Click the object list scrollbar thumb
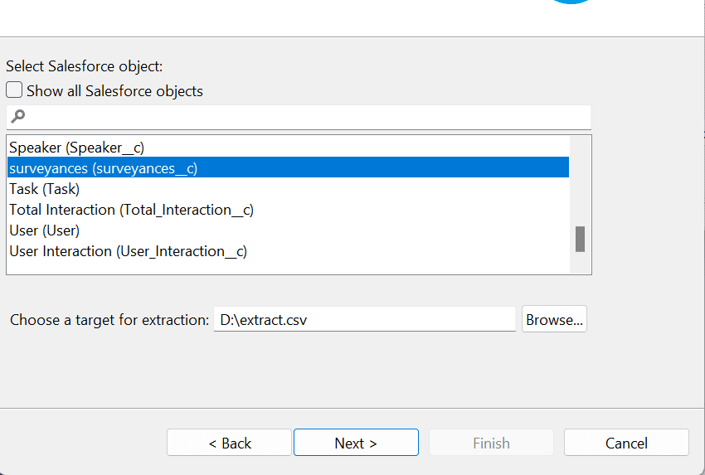 (580, 239)
